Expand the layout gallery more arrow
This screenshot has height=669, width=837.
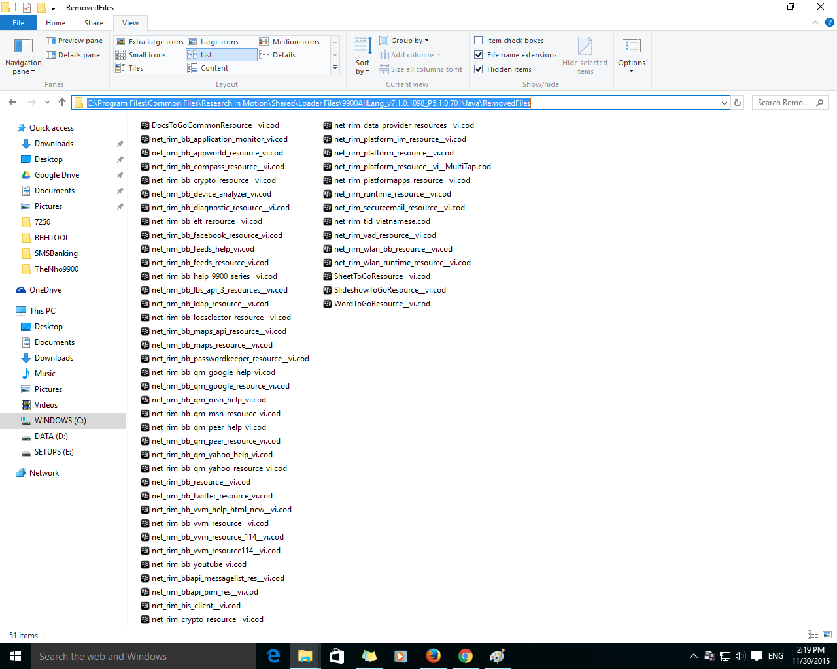pyautogui.click(x=335, y=68)
